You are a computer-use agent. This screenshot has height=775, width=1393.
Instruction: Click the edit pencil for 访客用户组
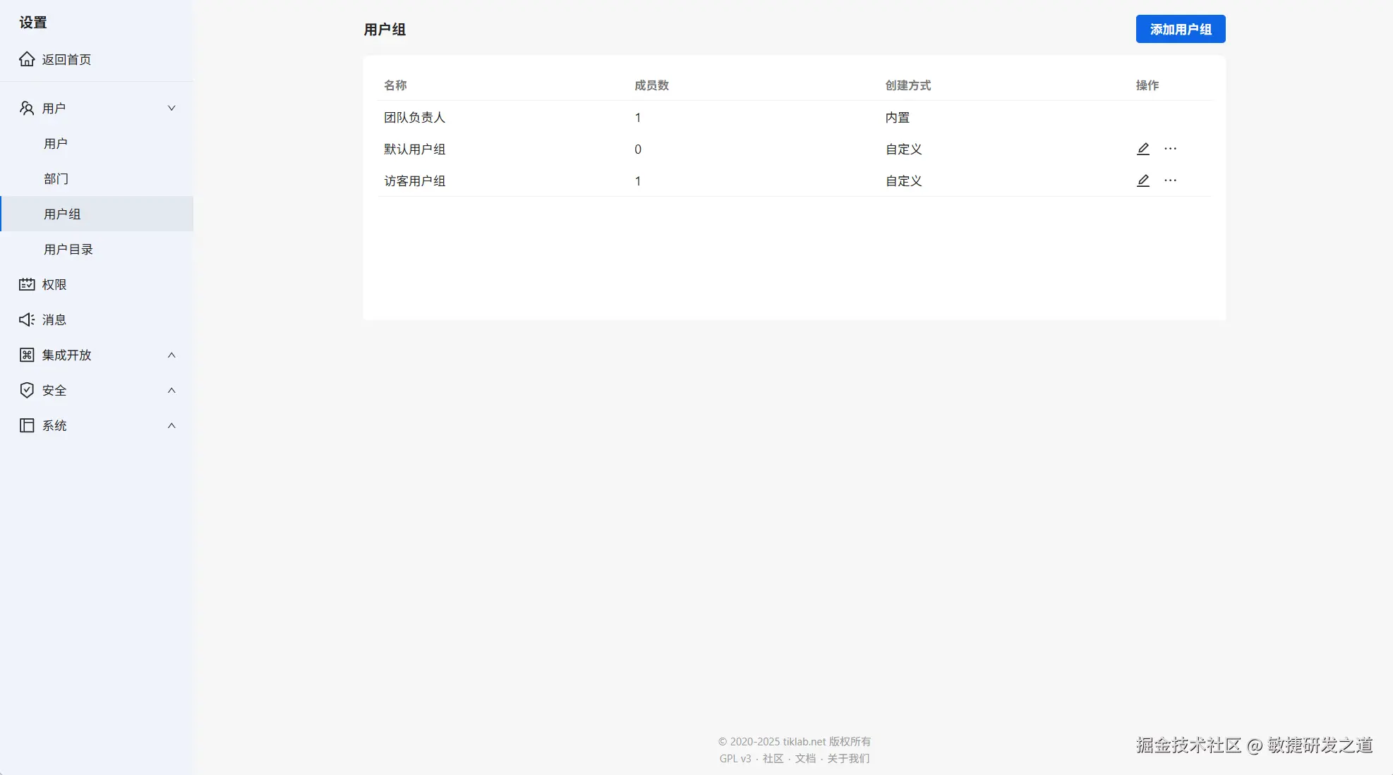1142,181
